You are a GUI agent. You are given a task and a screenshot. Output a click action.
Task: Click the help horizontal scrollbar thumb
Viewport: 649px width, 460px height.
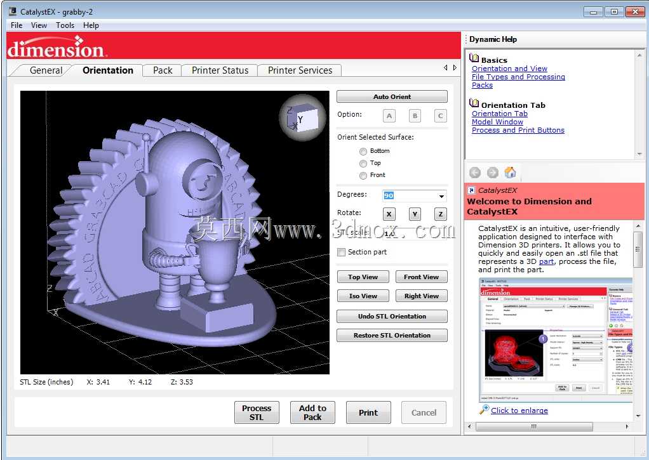pos(534,426)
